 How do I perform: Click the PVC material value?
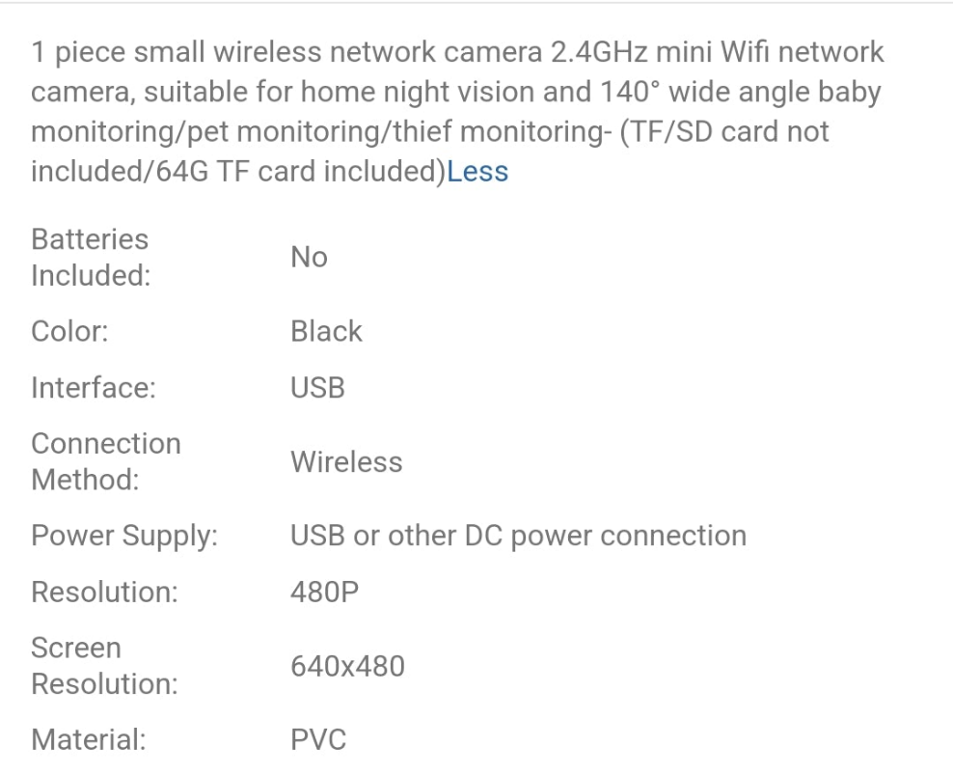point(317,740)
